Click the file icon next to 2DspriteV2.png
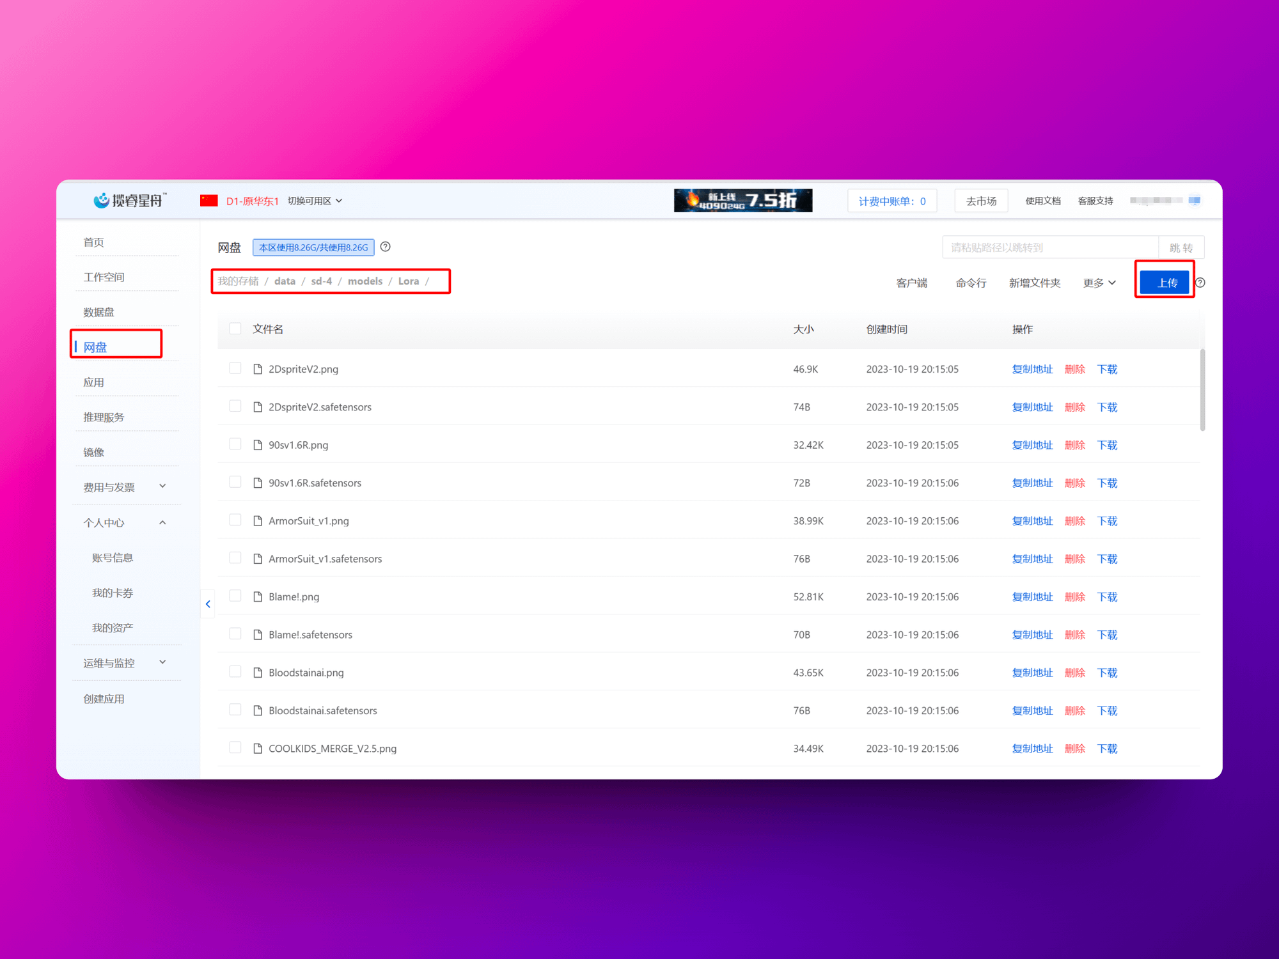Viewport: 1279px width, 959px height. (x=258, y=369)
